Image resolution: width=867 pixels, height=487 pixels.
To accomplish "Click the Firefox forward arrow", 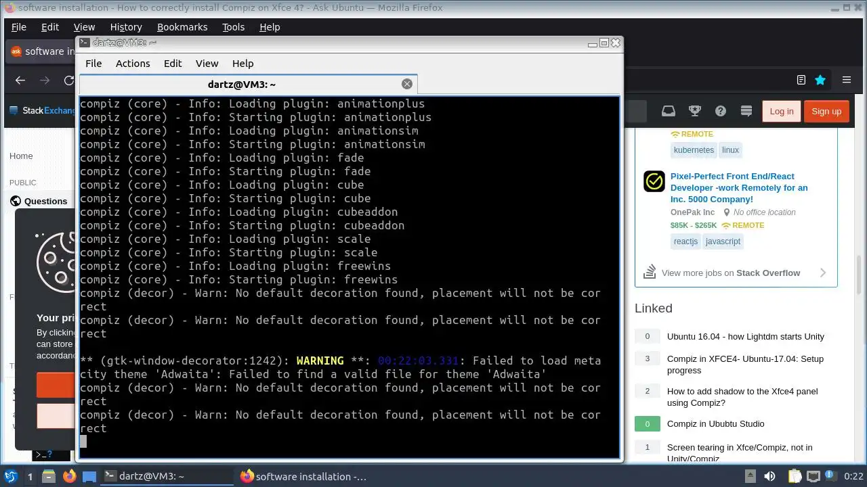I will pyautogui.click(x=45, y=80).
